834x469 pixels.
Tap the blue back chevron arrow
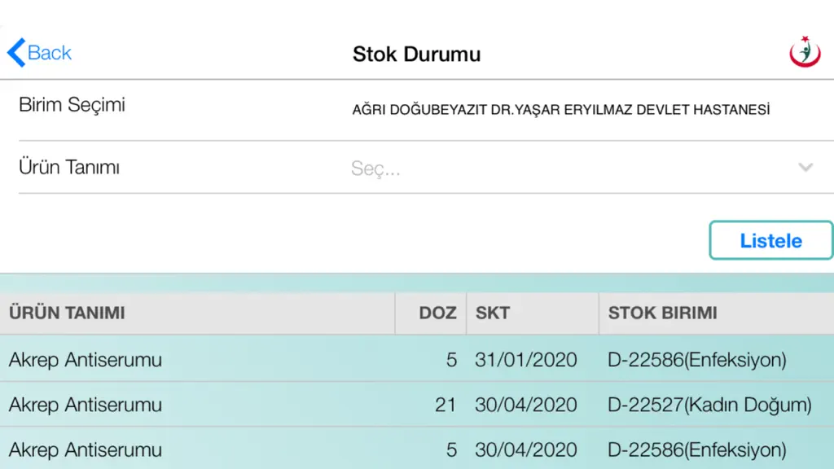[16, 53]
